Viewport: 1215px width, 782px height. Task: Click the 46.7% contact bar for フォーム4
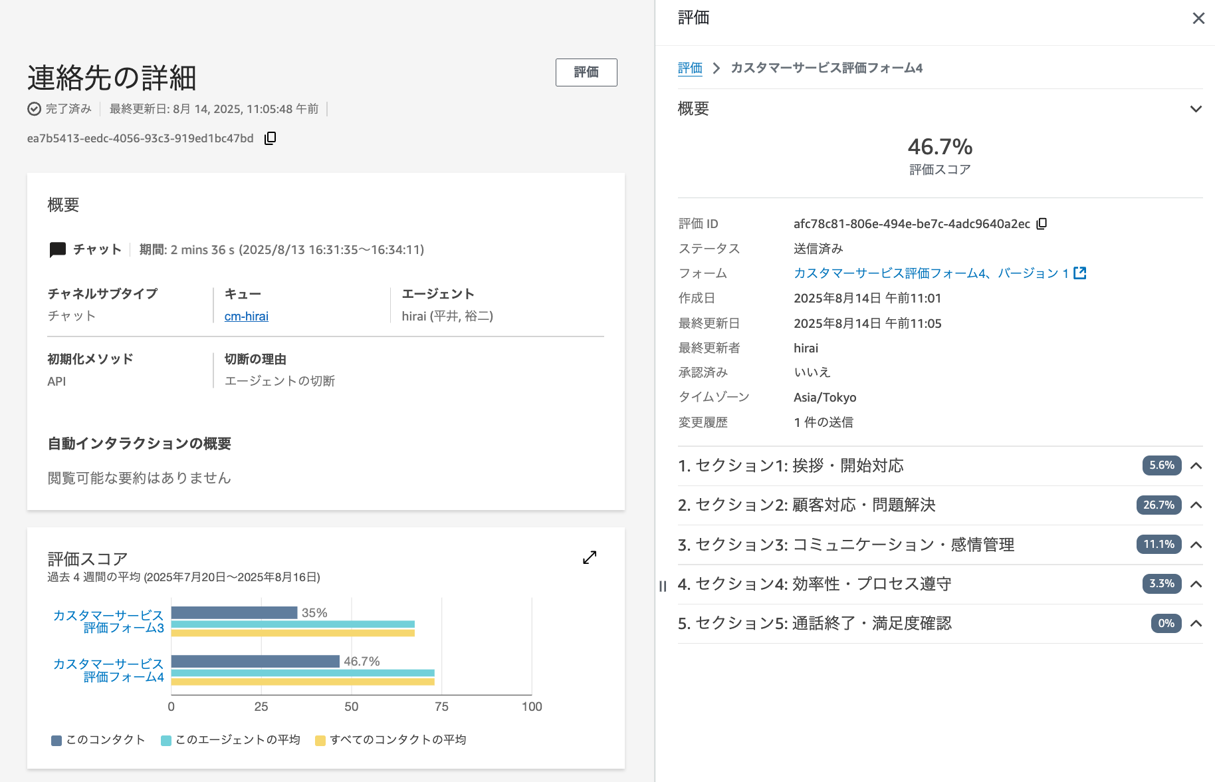pos(255,661)
